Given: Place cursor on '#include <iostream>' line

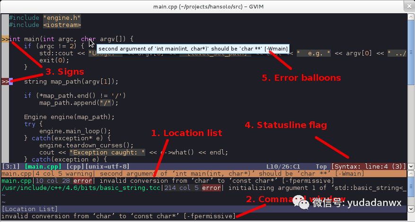Looking at the screenshot, I should (45, 25).
